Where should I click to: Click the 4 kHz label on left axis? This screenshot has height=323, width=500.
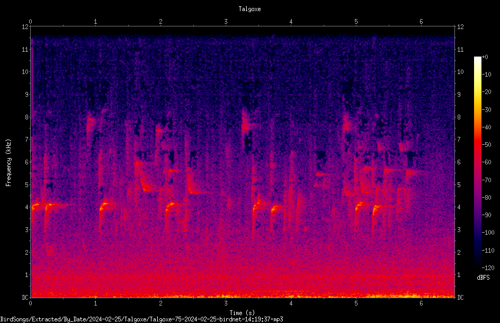(x=26, y=207)
